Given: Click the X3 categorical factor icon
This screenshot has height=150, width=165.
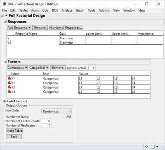Looking at the screenshot, I should (9, 87).
